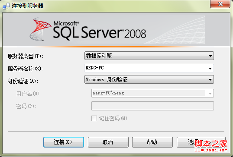Click the 密码(P) label

(x=26, y=106)
